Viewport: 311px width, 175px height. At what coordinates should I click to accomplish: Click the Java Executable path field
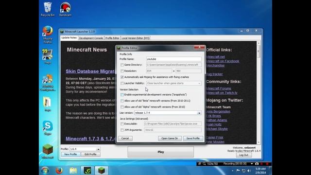tap(173, 124)
